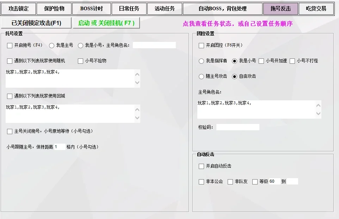Enable 开启团控 (F6开关) checkbox

tap(201, 45)
